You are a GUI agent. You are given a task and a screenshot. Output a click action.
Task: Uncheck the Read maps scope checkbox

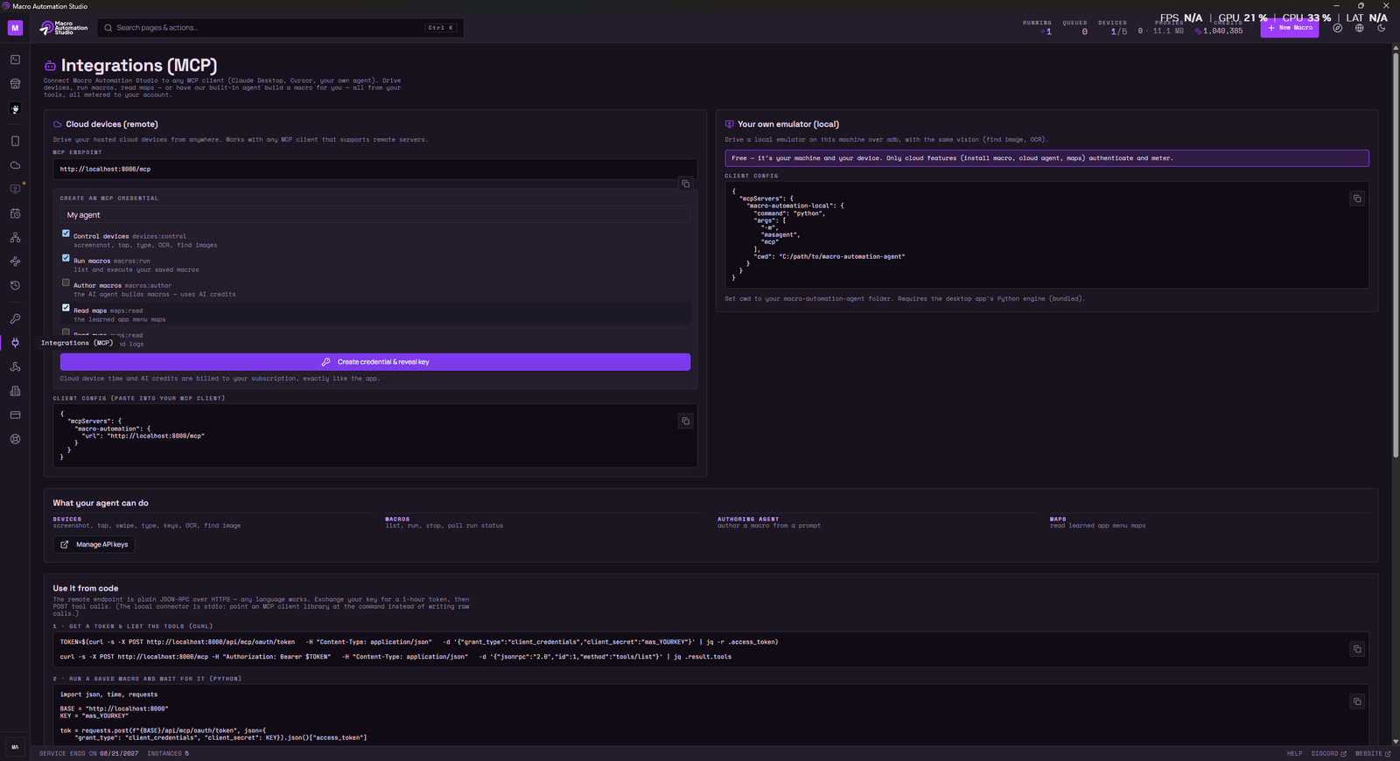[x=66, y=308]
